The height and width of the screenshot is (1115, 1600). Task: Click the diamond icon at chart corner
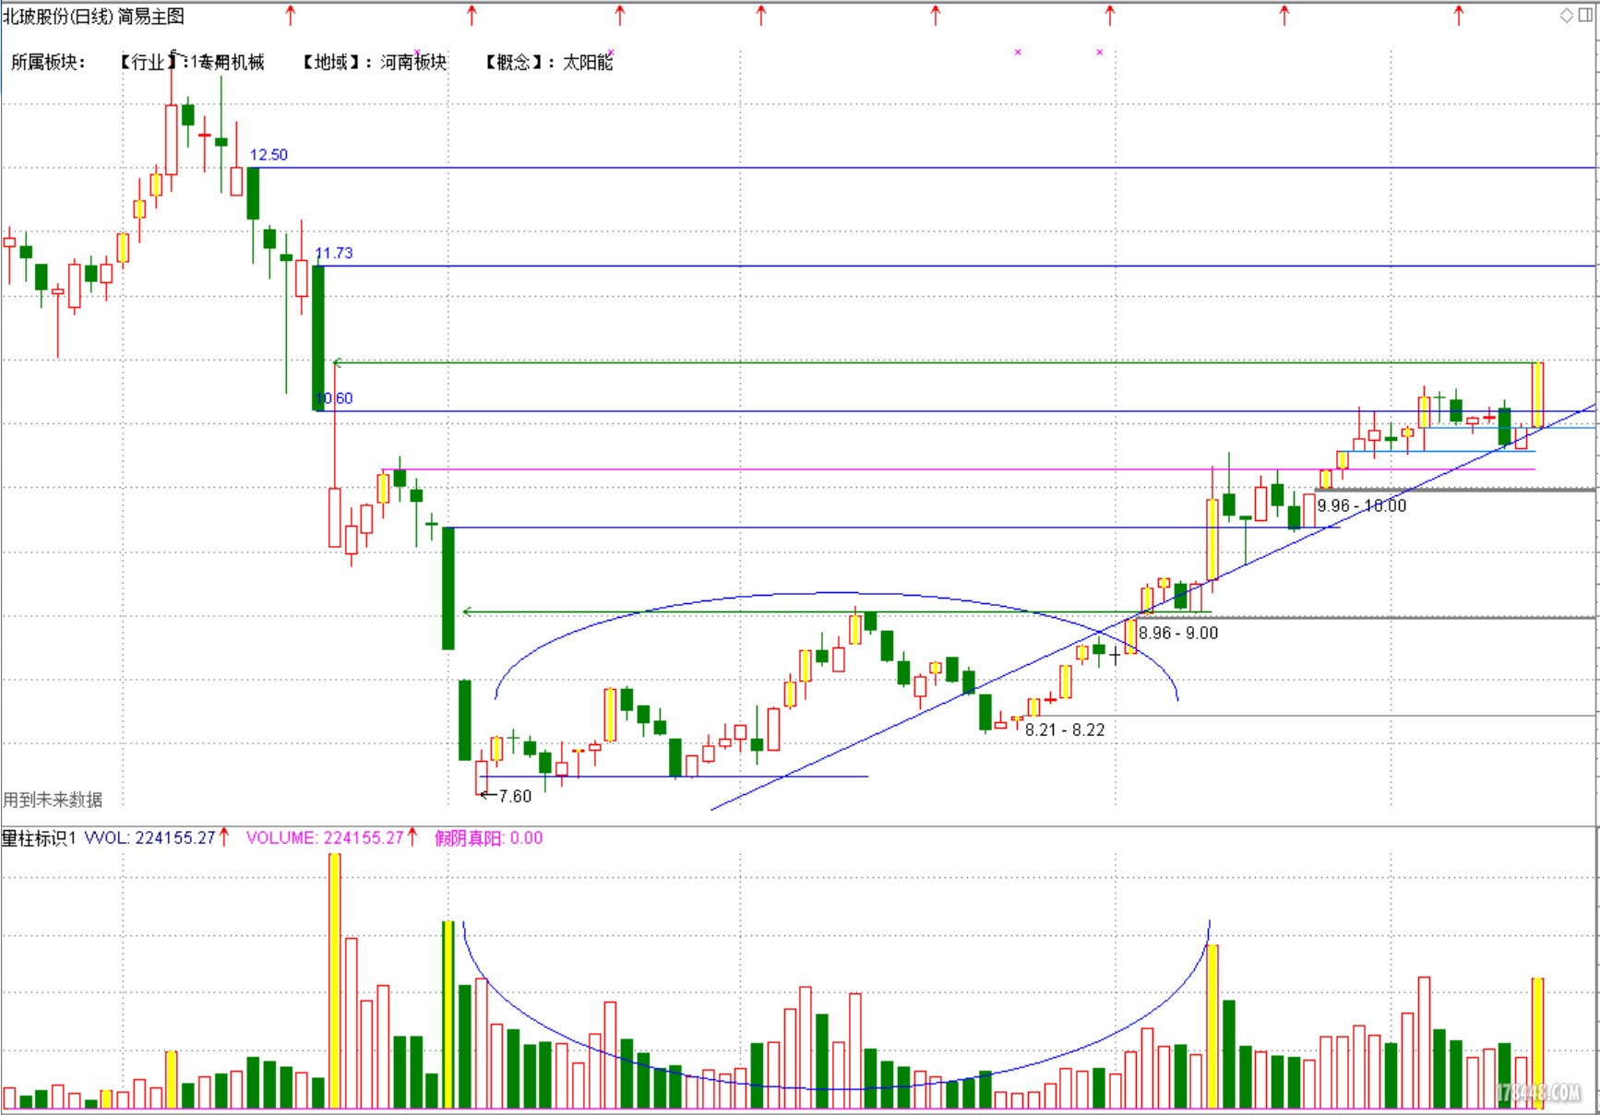click(x=1567, y=16)
